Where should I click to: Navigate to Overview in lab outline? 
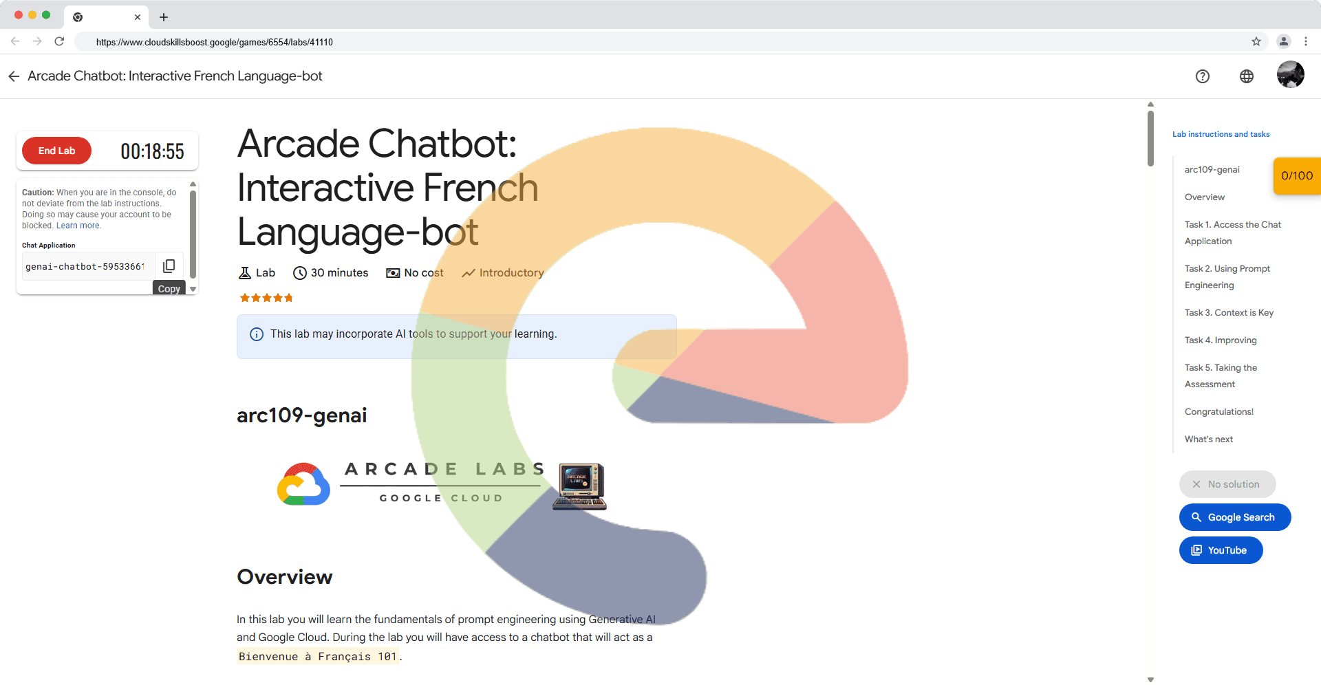coord(1204,197)
